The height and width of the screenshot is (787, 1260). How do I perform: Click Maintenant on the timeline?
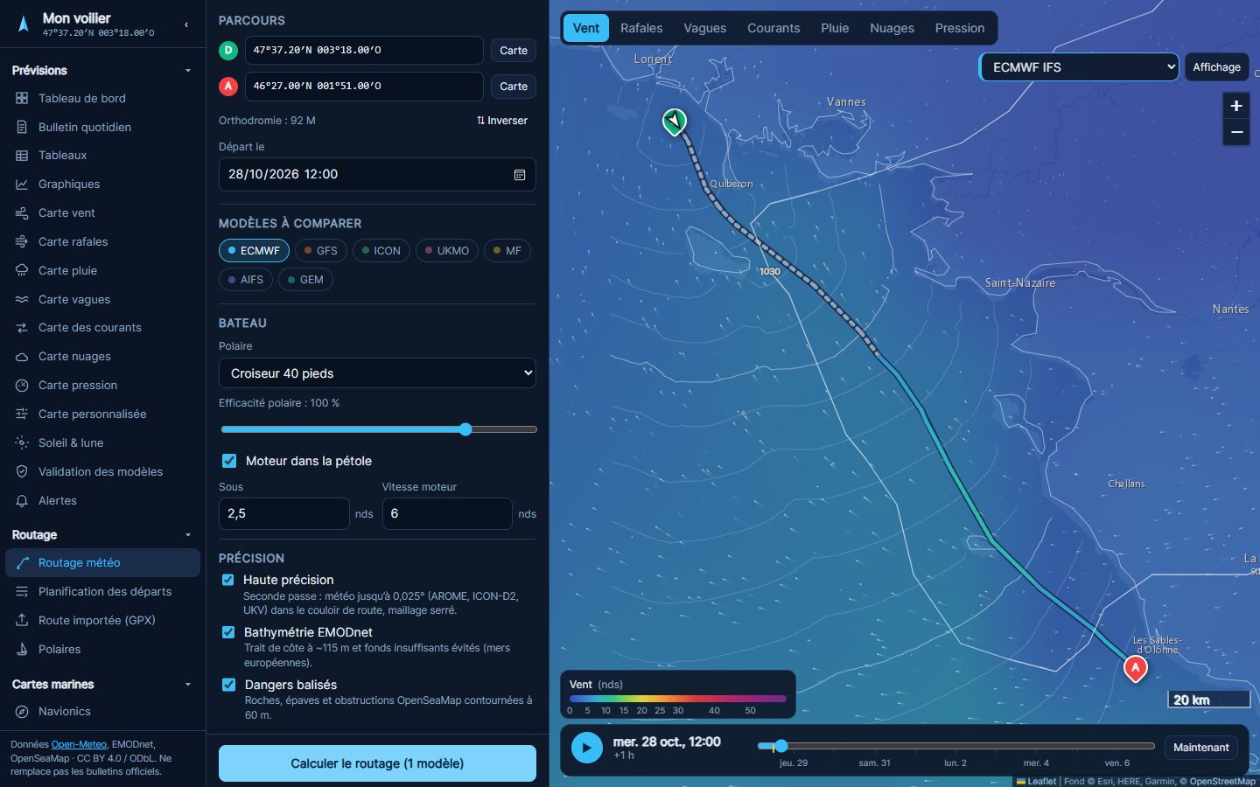point(1201,748)
